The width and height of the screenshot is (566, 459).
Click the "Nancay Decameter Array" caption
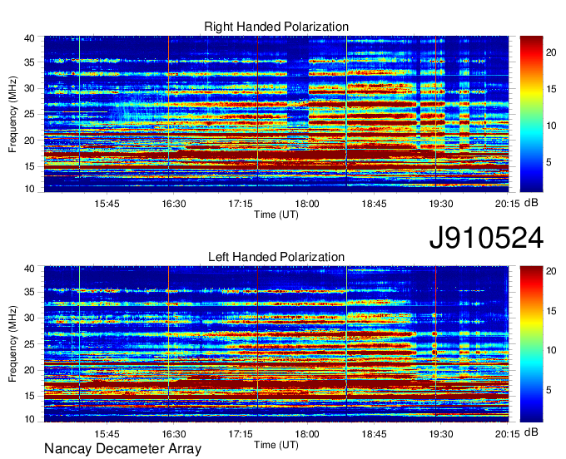coord(122,449)
